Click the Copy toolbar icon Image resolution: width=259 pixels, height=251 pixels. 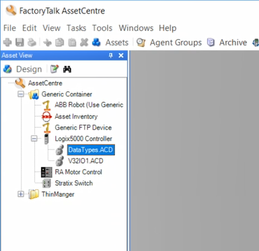(60, 42)
